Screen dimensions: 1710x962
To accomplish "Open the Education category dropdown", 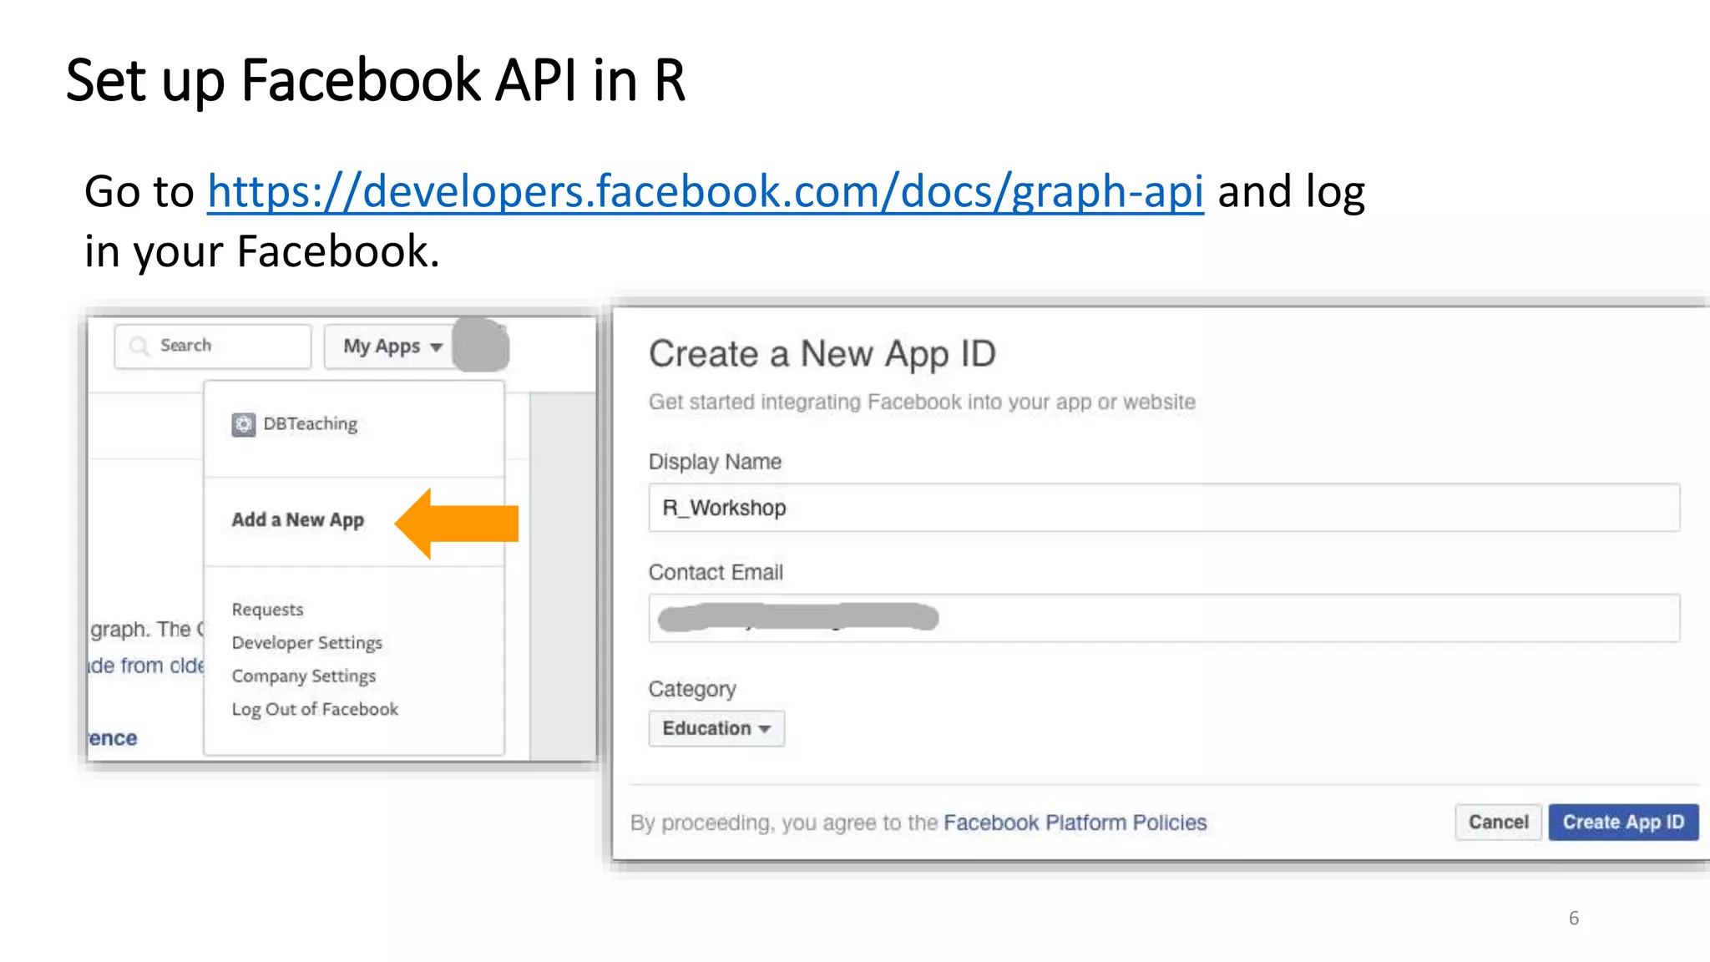I will pyautogui.click(x=716, y=728).
